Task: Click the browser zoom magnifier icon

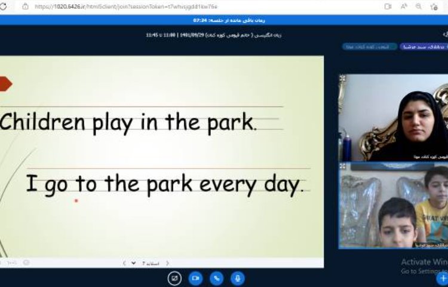Action: (x=418, y=7)
